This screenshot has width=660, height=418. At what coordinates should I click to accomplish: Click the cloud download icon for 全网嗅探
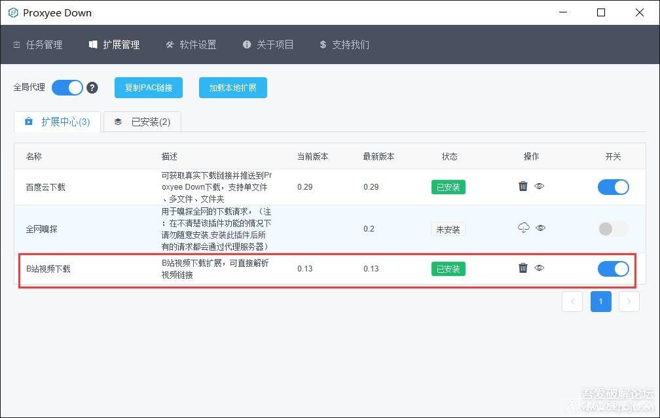pos(523,228)
